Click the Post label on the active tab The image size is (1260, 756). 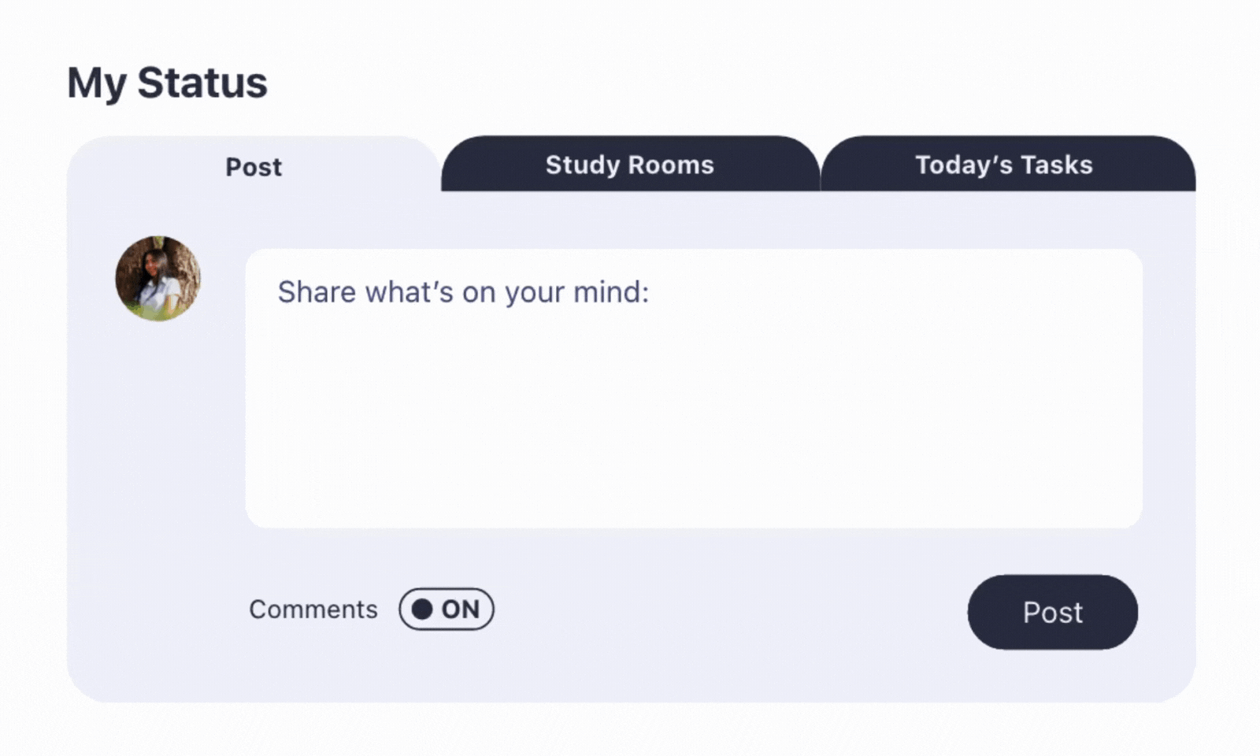(254, 167)
